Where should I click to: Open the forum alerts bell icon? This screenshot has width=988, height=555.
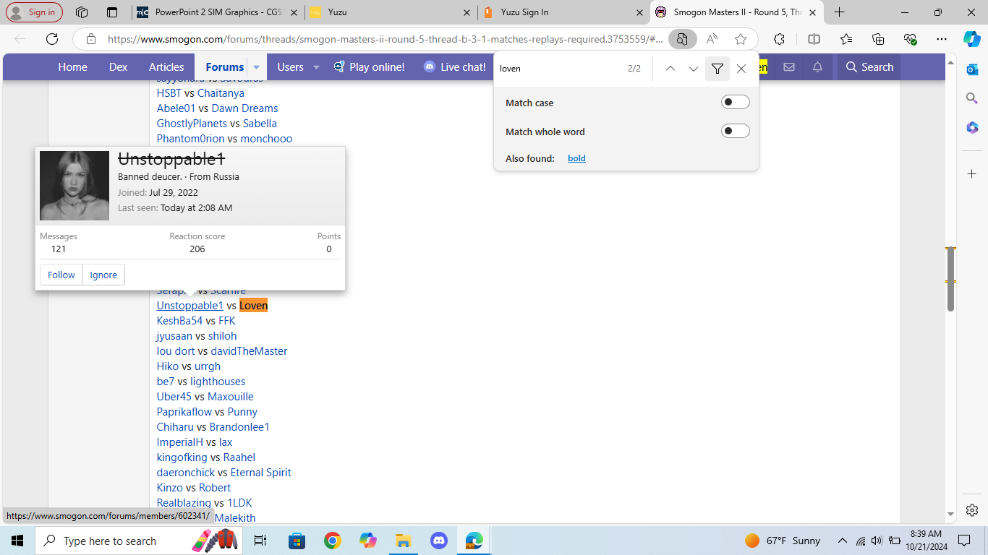[x=817, y=67]
